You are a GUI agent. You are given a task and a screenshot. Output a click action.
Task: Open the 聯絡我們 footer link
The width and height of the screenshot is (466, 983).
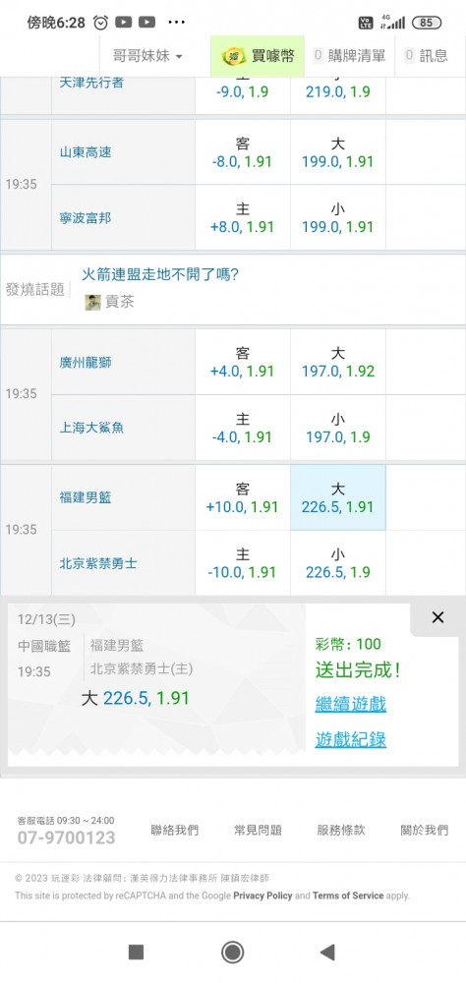(x=175, y=830)
